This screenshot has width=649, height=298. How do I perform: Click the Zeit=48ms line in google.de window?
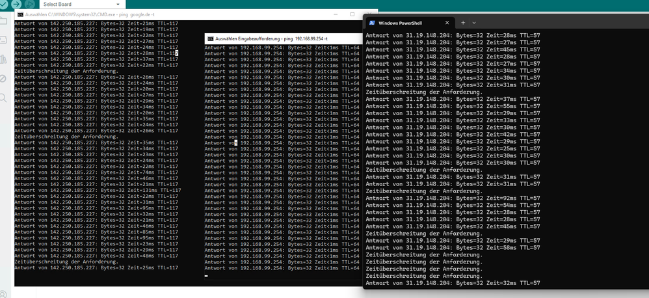(96, 256)
